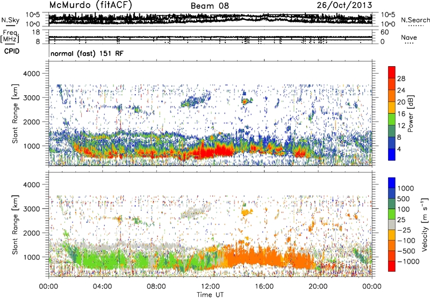Click the -25 value on velocity colorbar
The height and width of the screenshot is (298, 430).
404,230
